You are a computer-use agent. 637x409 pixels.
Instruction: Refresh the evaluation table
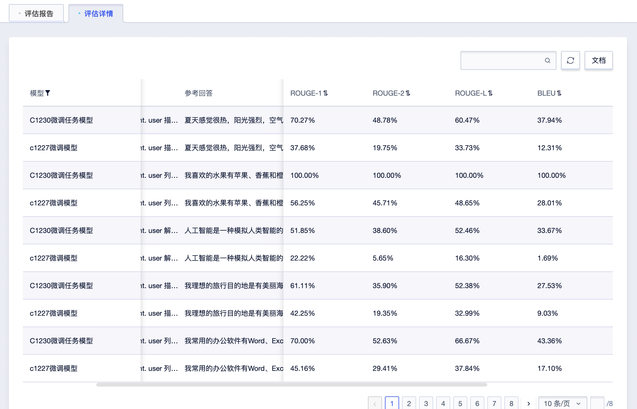tap(571, 60)
